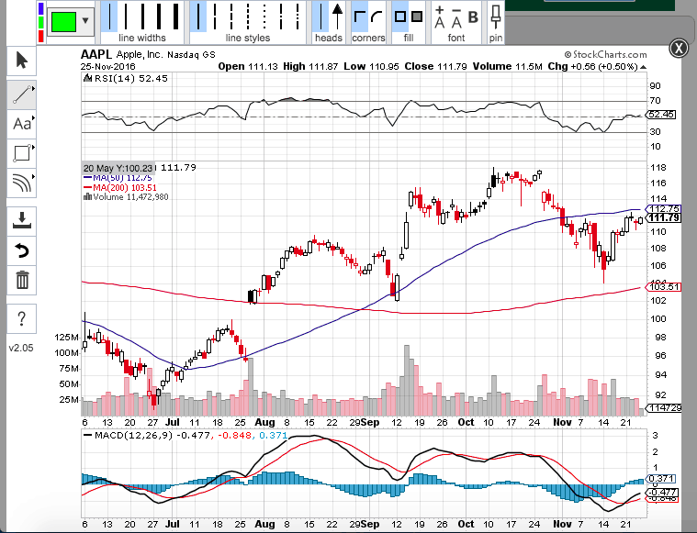The height and width of the screenshot is (533, 697).
Task: Save the annotated chart with download icon
Action: tap(21, 221)
